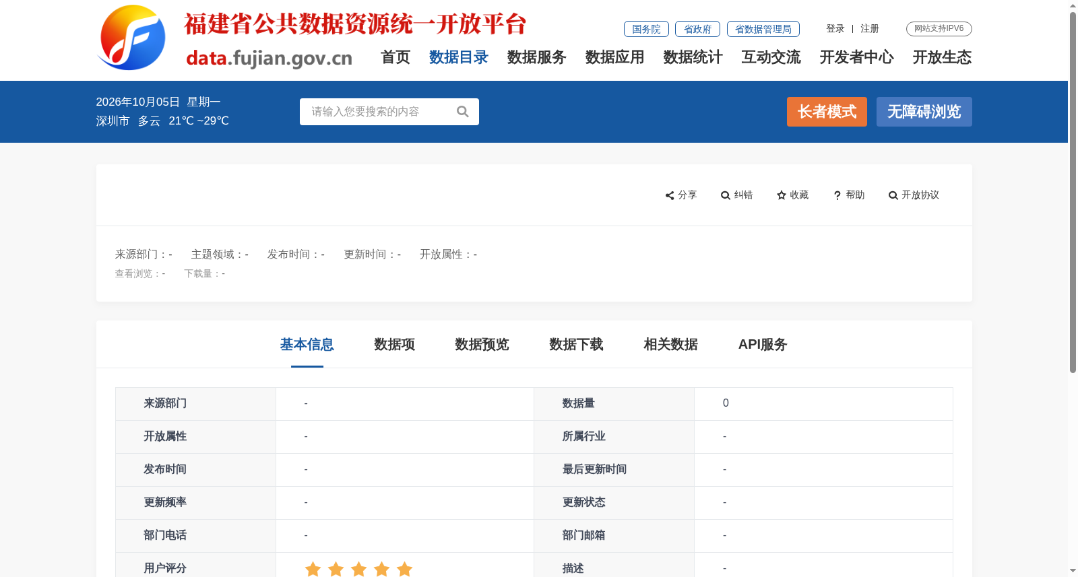The height and width of the screenshot is (577, 1078).
Task: Show the API服务 tab
Action: point(763,345)
